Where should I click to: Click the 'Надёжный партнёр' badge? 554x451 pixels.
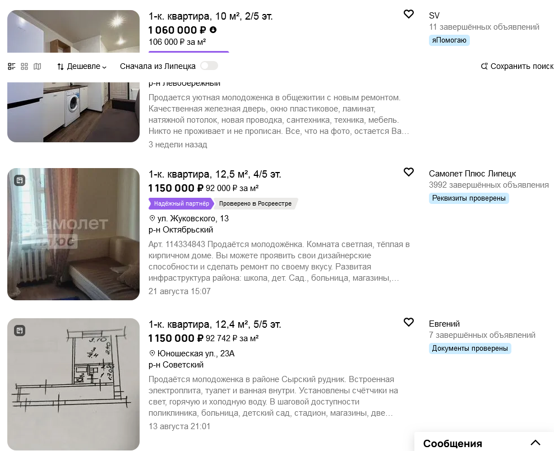(181, 203)
